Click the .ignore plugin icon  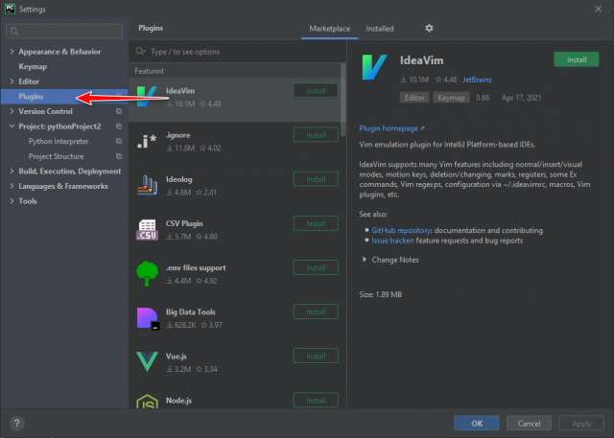click(147, 141)
